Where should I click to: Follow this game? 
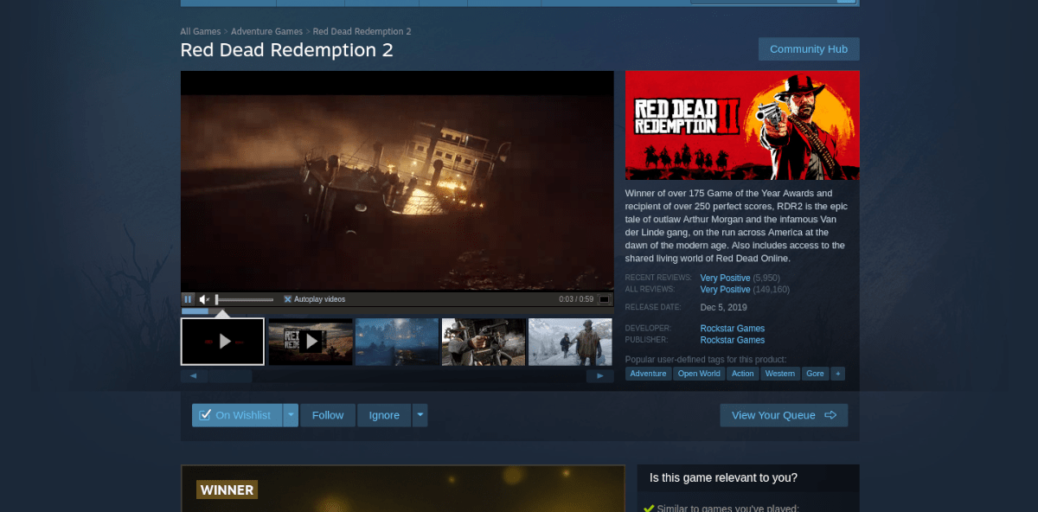coord(328,415)
